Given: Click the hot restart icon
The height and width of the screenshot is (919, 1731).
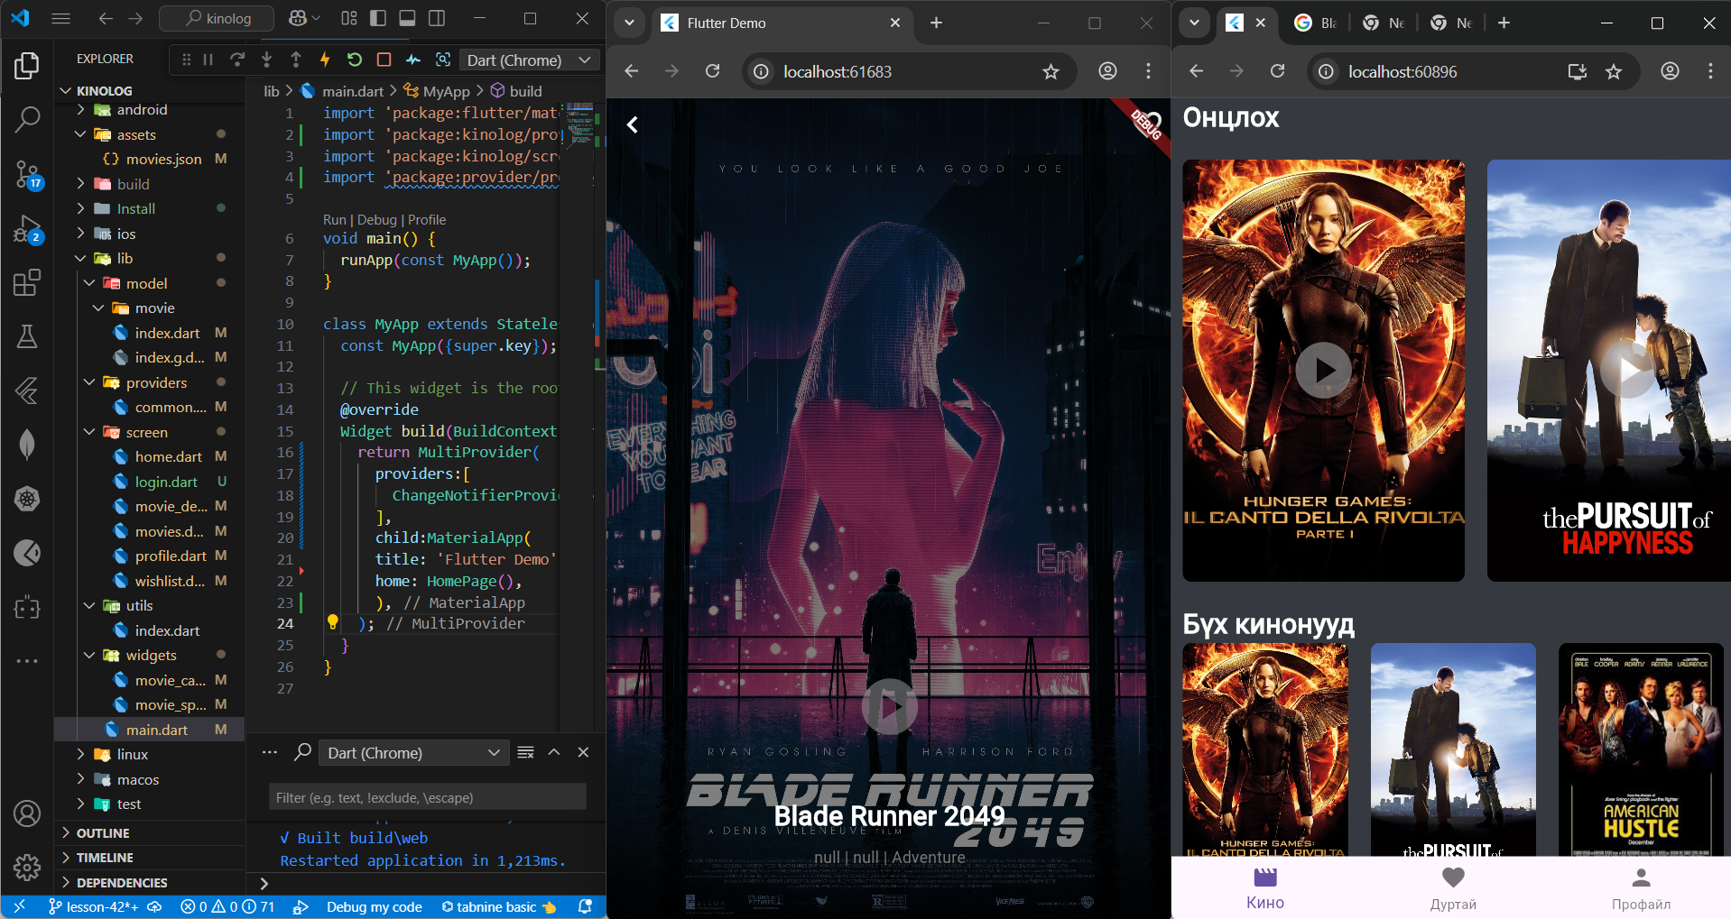Looking at the screenshot, I should click(x=353, y=60).
